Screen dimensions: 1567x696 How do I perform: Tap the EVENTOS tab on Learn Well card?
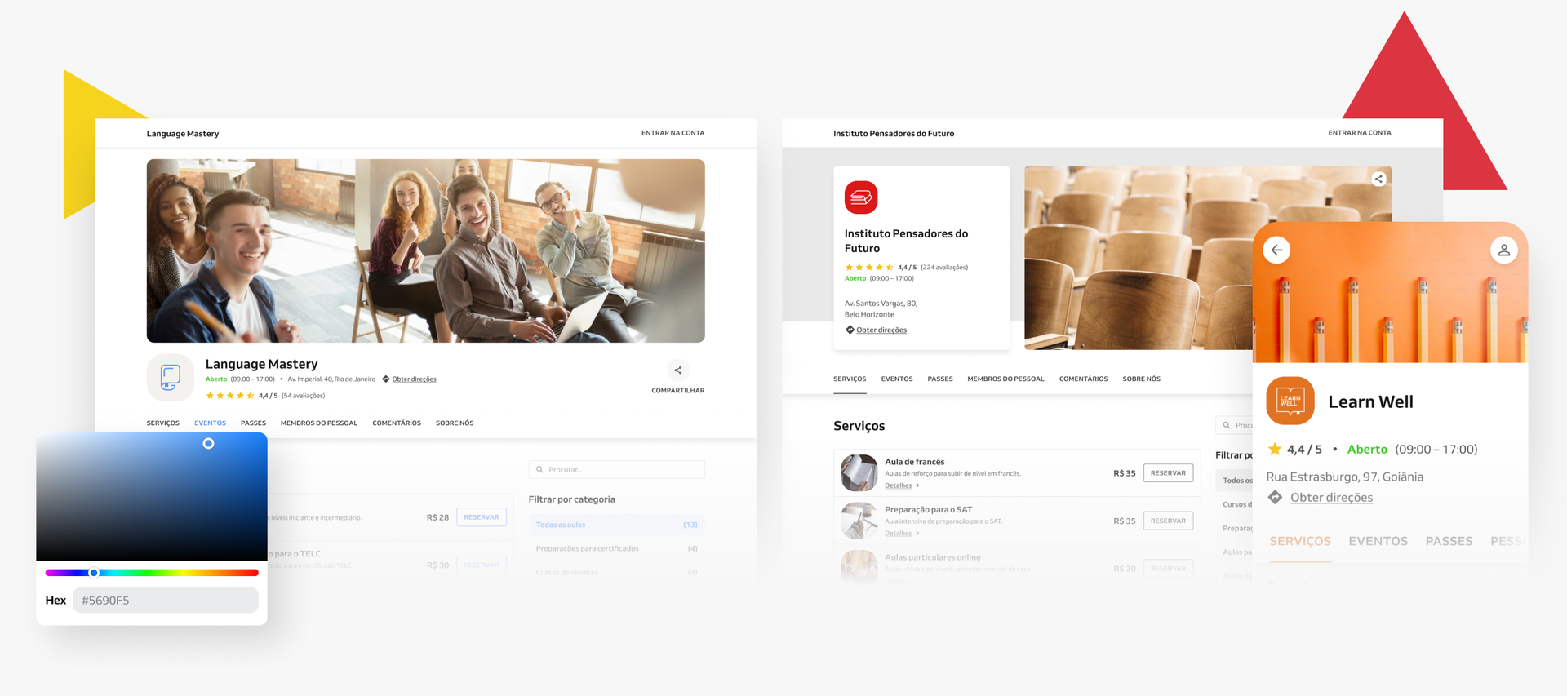coord(1378,542)
